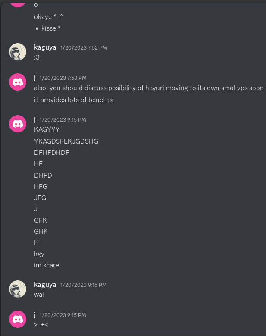Click username j on the 7:53 PM message

coord(35,78)
